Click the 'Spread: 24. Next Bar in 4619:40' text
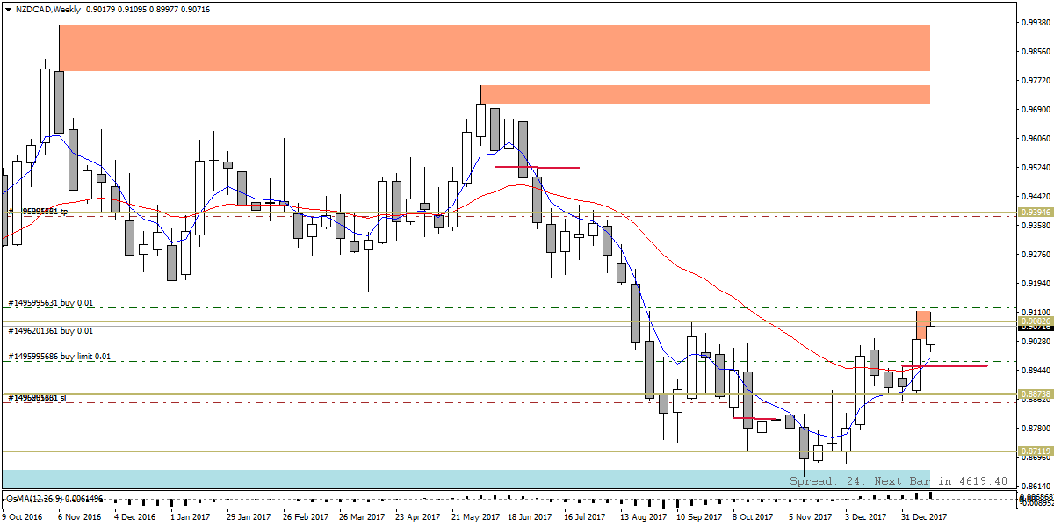This screenshot has width=1054, height=527. click(898, 481)
